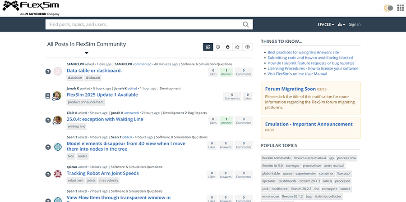406x202 pixels.
Task: Select agv topic tag
Action: click(331, 158)
